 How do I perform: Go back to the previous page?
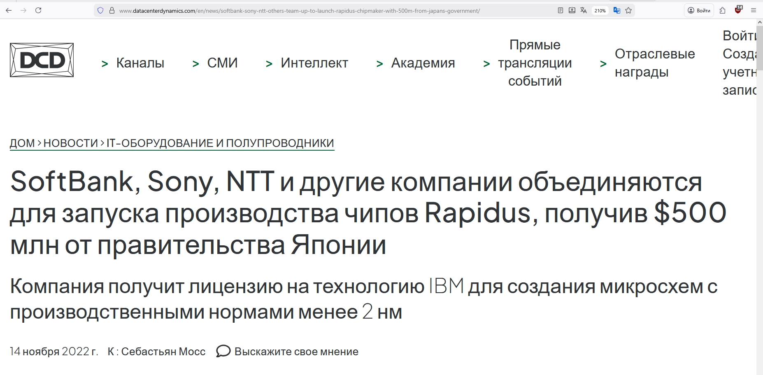tap(9, 10)
